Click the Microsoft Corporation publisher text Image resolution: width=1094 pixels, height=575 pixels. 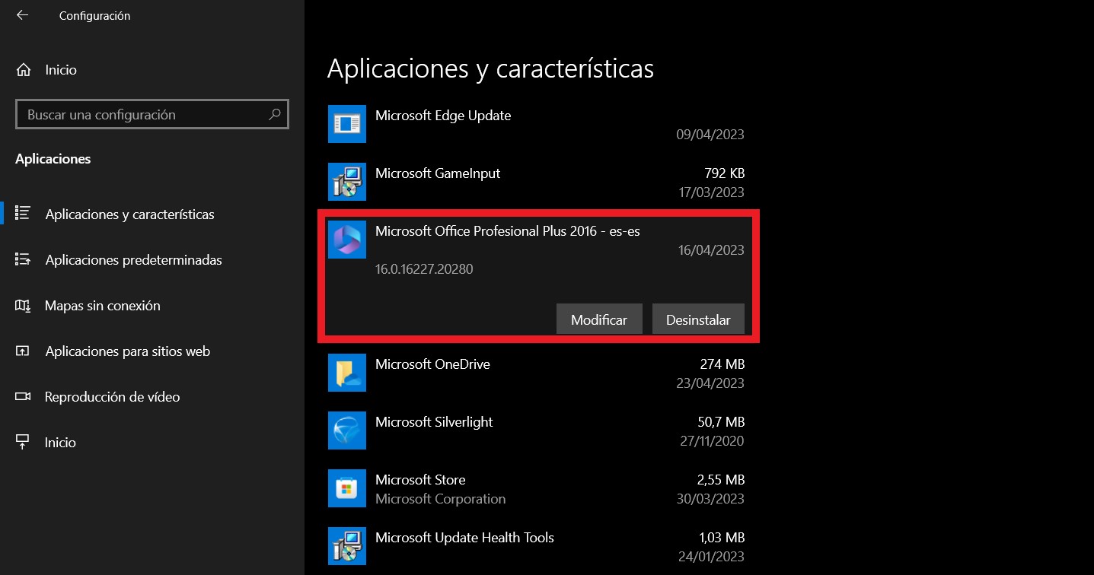[440, 499]
